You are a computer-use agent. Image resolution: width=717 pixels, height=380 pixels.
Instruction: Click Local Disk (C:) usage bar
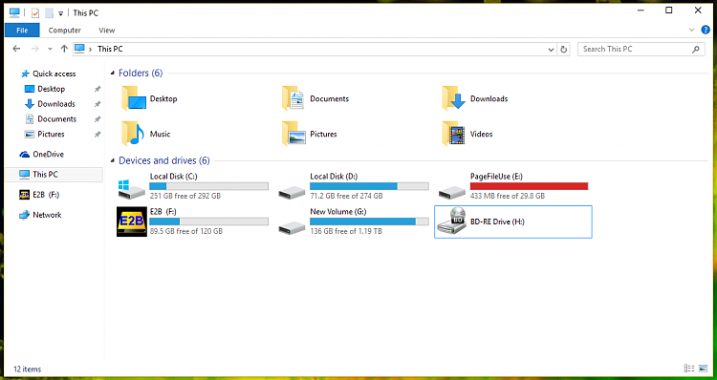[209, 186]
